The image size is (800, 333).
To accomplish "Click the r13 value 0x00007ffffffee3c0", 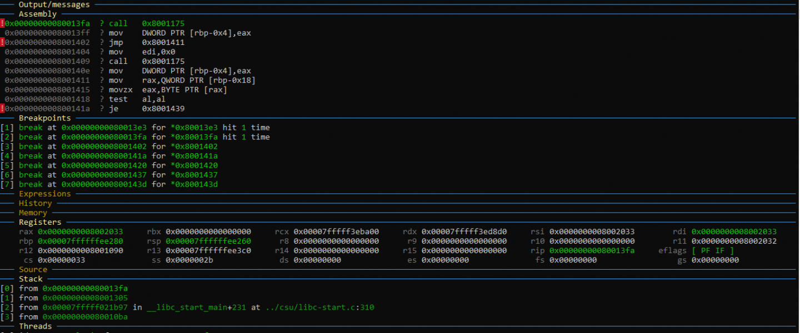I will click(x=208, y=251).
